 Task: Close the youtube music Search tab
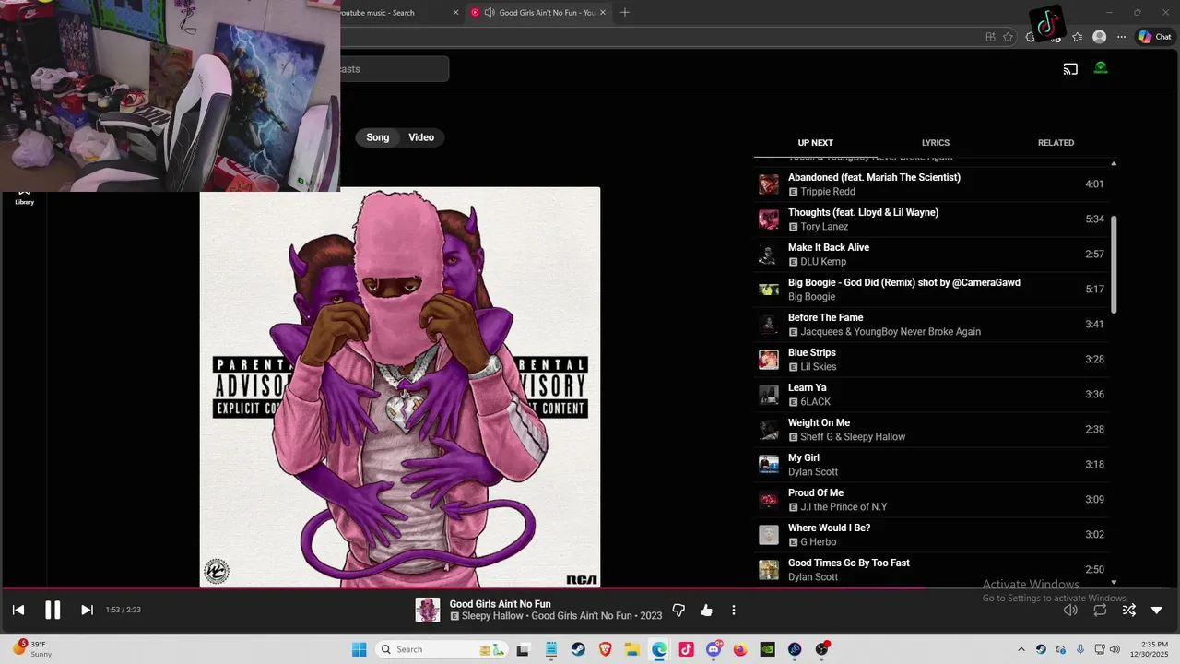click(455, 13)
